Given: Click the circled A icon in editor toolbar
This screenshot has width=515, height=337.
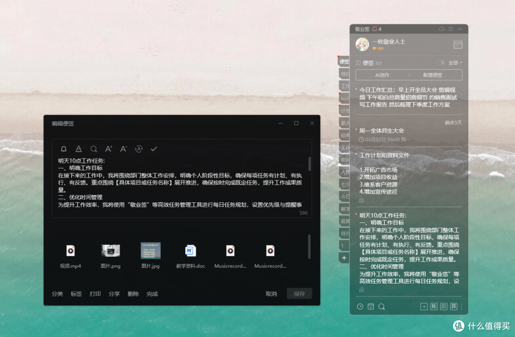Looking at the screenshot, I should click(139, 149).
